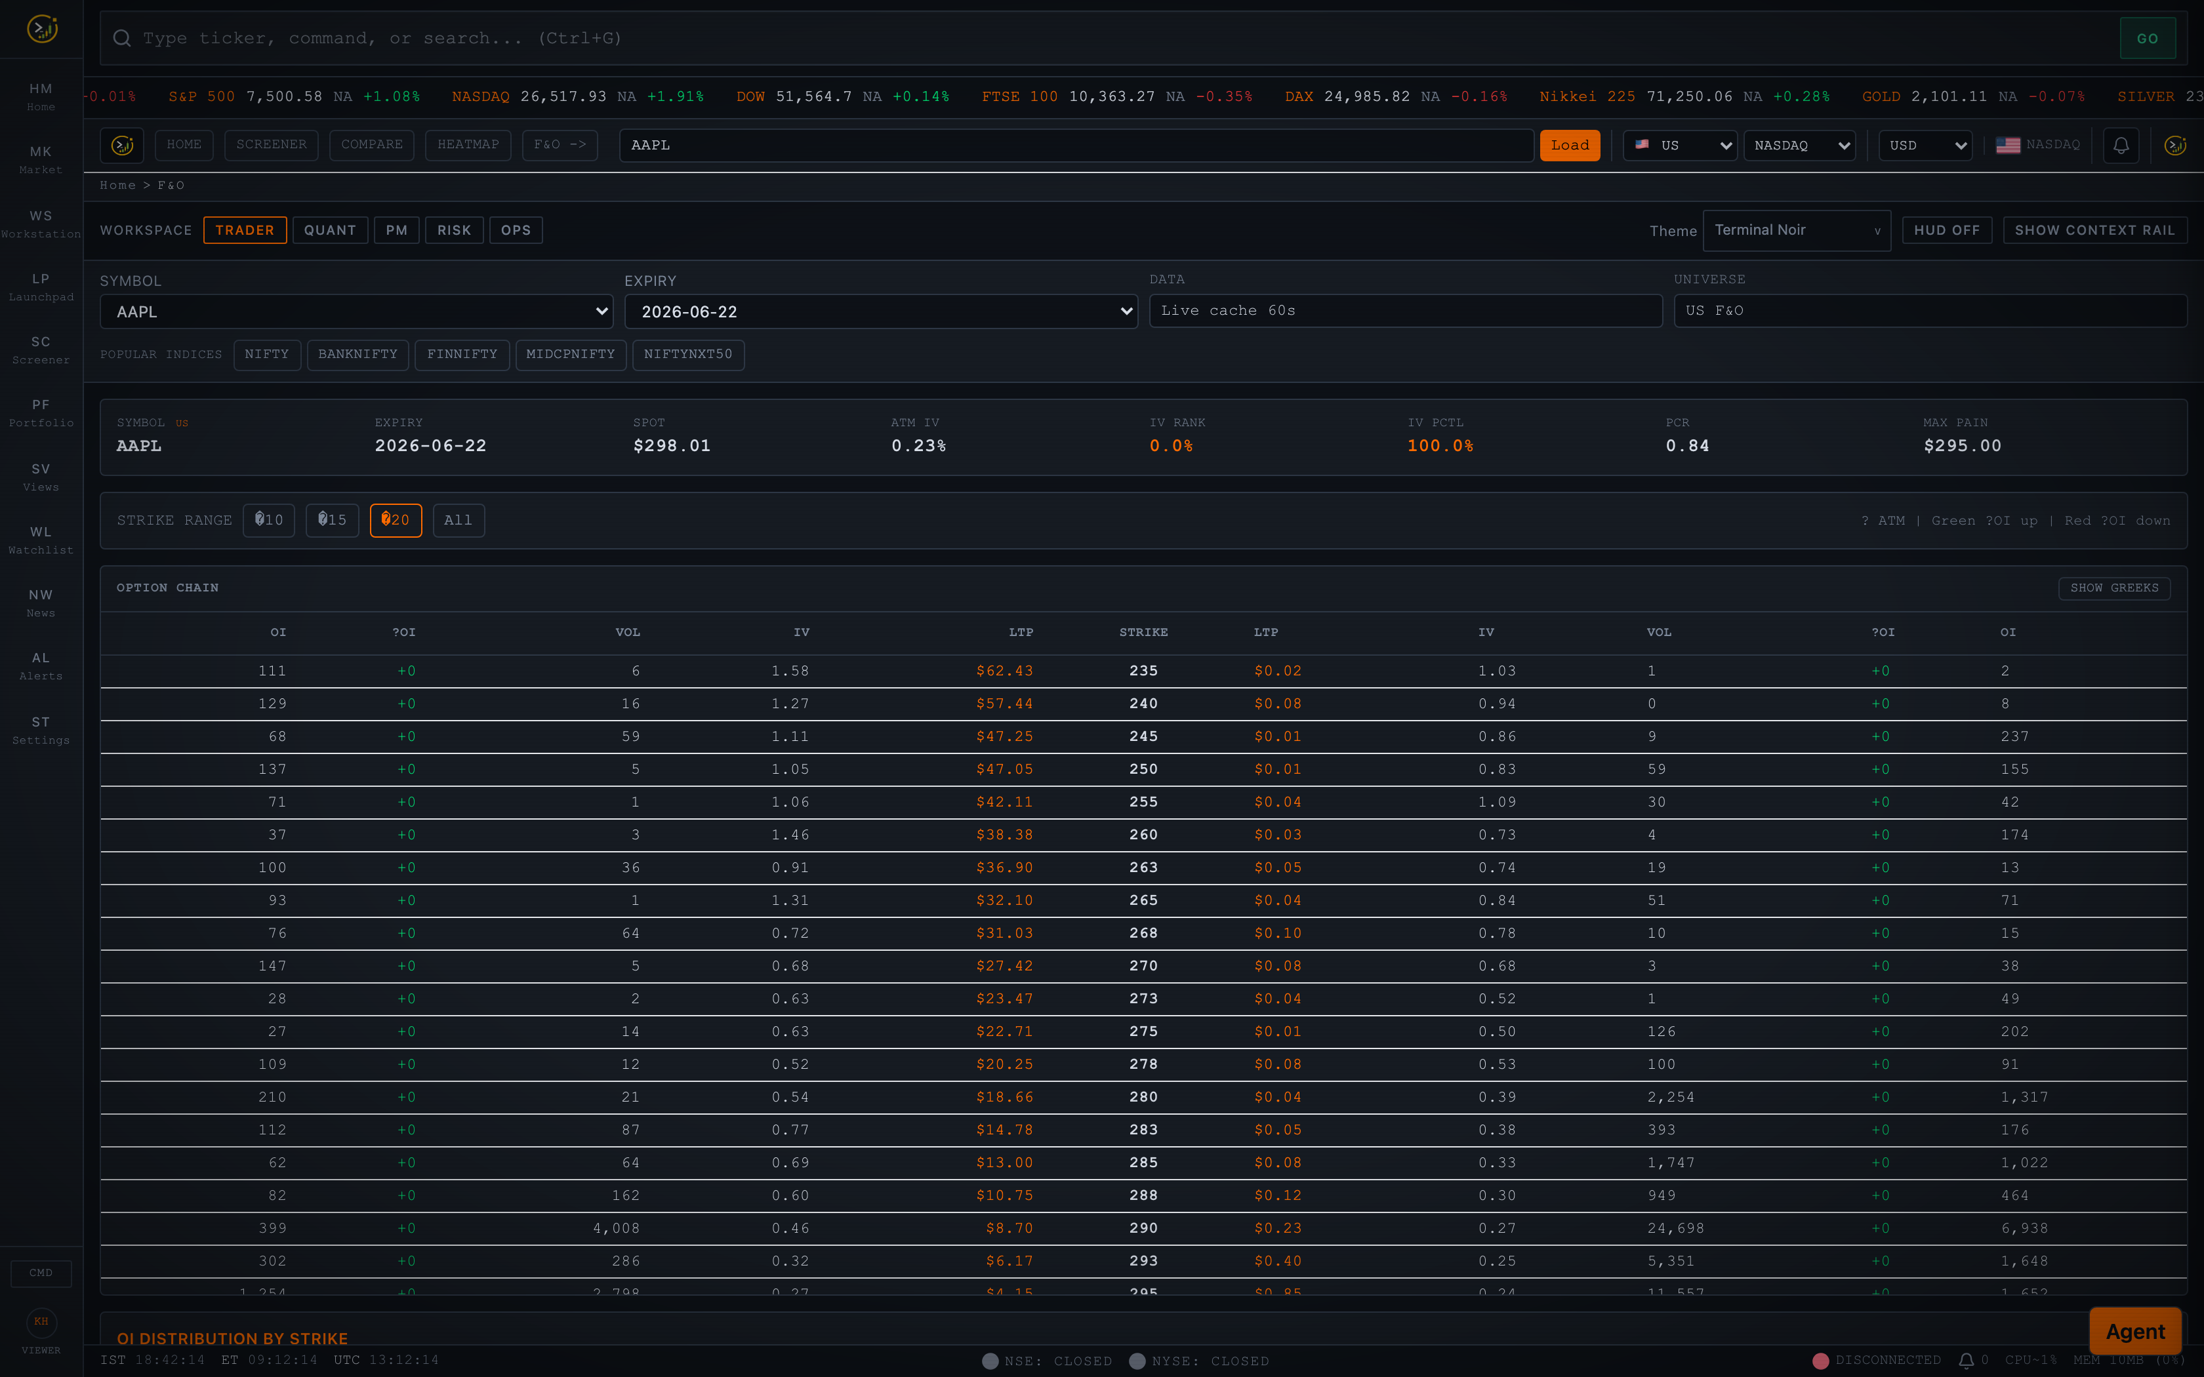Focus the AAPL ticker input field
The width and height of the screenshot is (2204, 1377).
1076,146
